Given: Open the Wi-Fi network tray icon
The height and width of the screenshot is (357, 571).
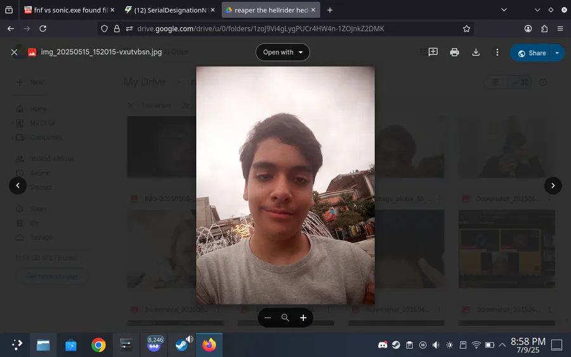Looking at the screenshot, I should [476, 345].
